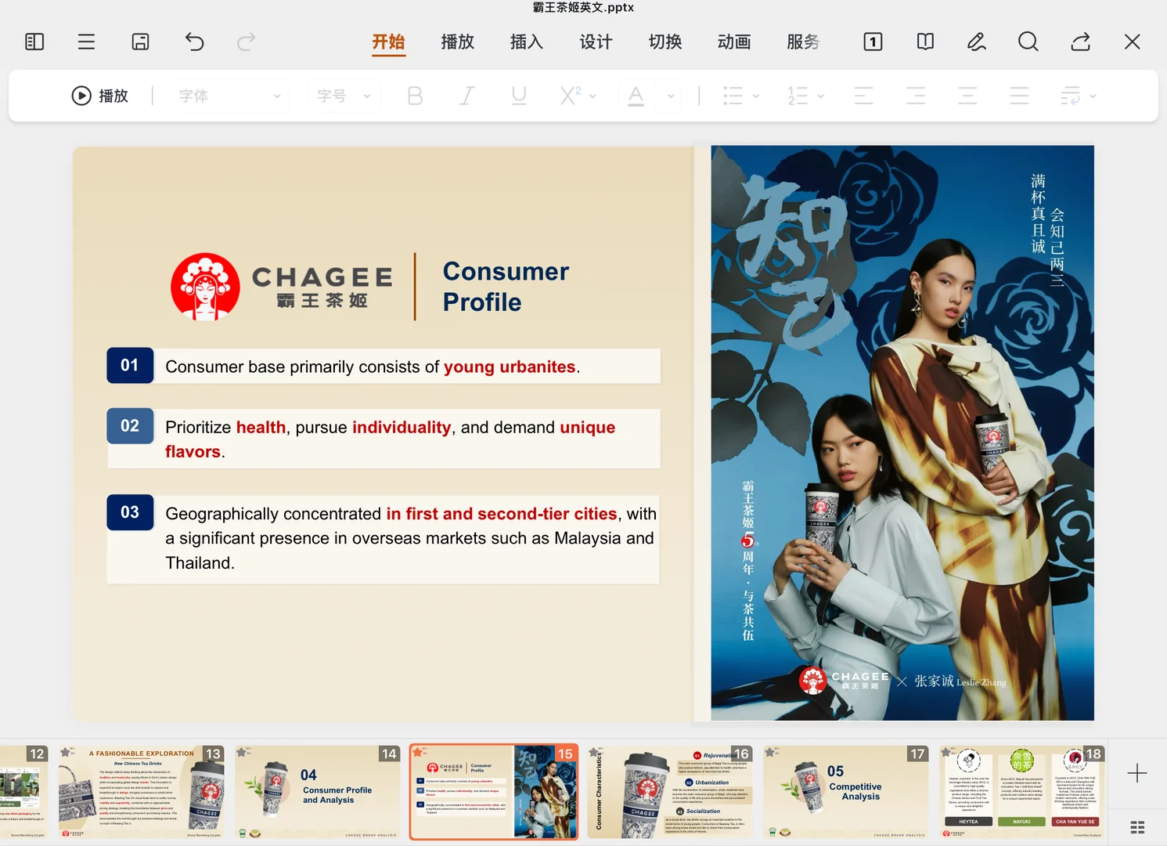Select the 02 number badge

tap(130, 425)
